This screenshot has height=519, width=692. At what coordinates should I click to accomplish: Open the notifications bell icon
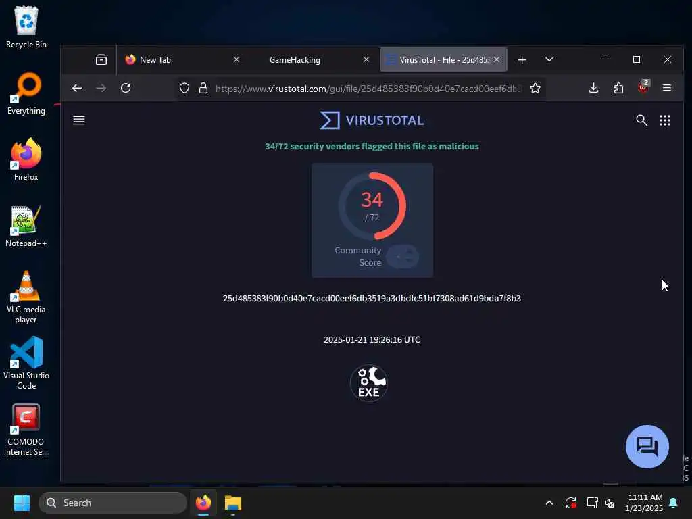(x=674, y=503)
